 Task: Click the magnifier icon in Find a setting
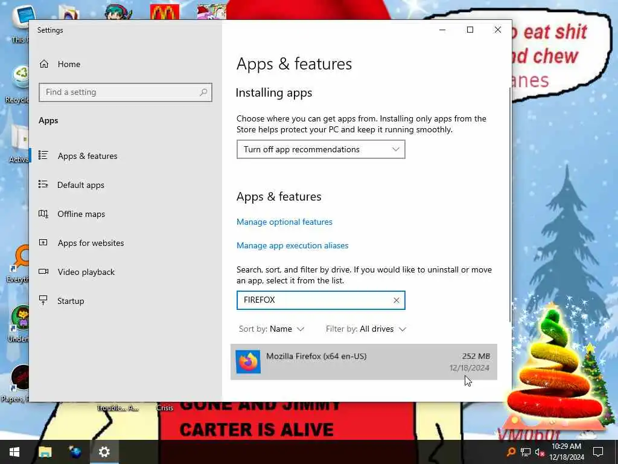[x=203, y=92]
